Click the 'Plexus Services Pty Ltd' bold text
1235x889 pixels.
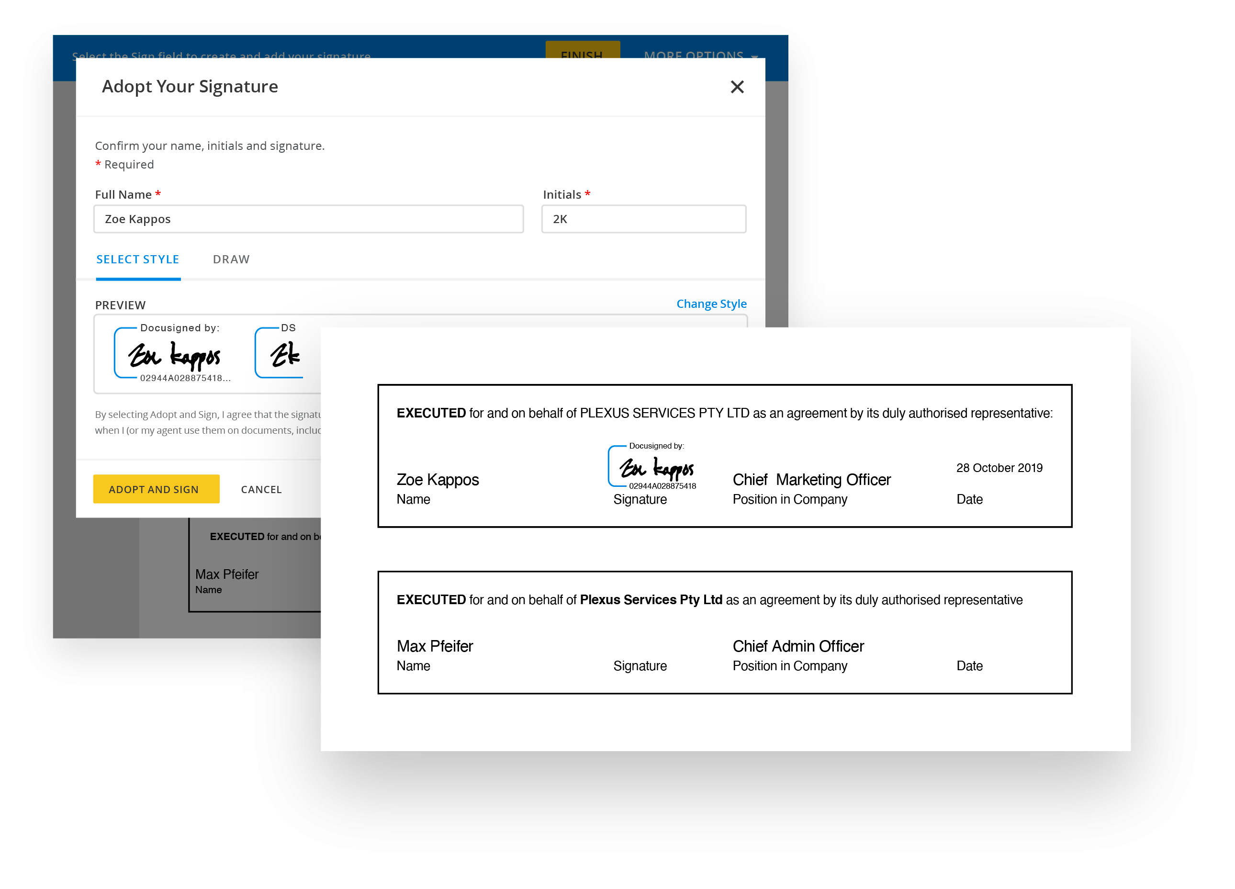click(x=651, y=600)
